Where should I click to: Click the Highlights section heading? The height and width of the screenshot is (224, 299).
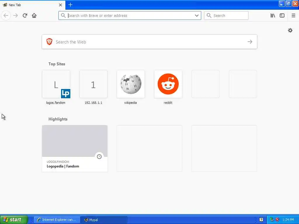58,119
